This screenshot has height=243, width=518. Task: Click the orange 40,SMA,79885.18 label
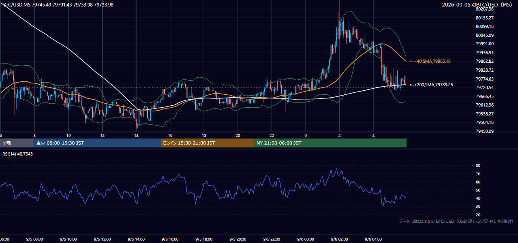click(x=430, y=61)
